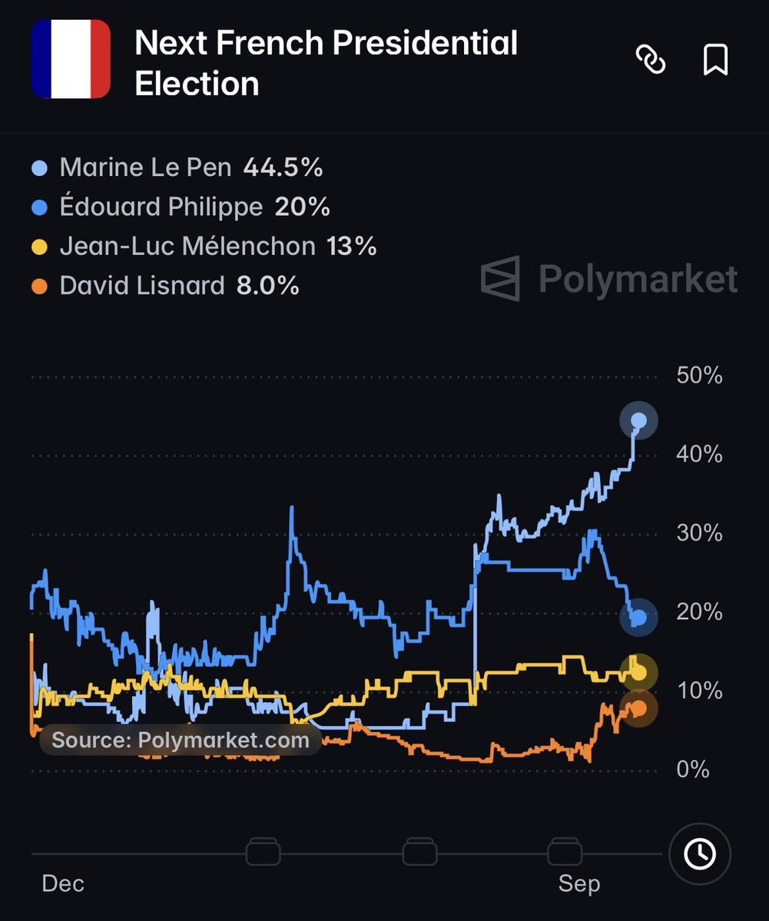Click Jean-Luc Mélenchon's yellow legend dot

(39, 247)
